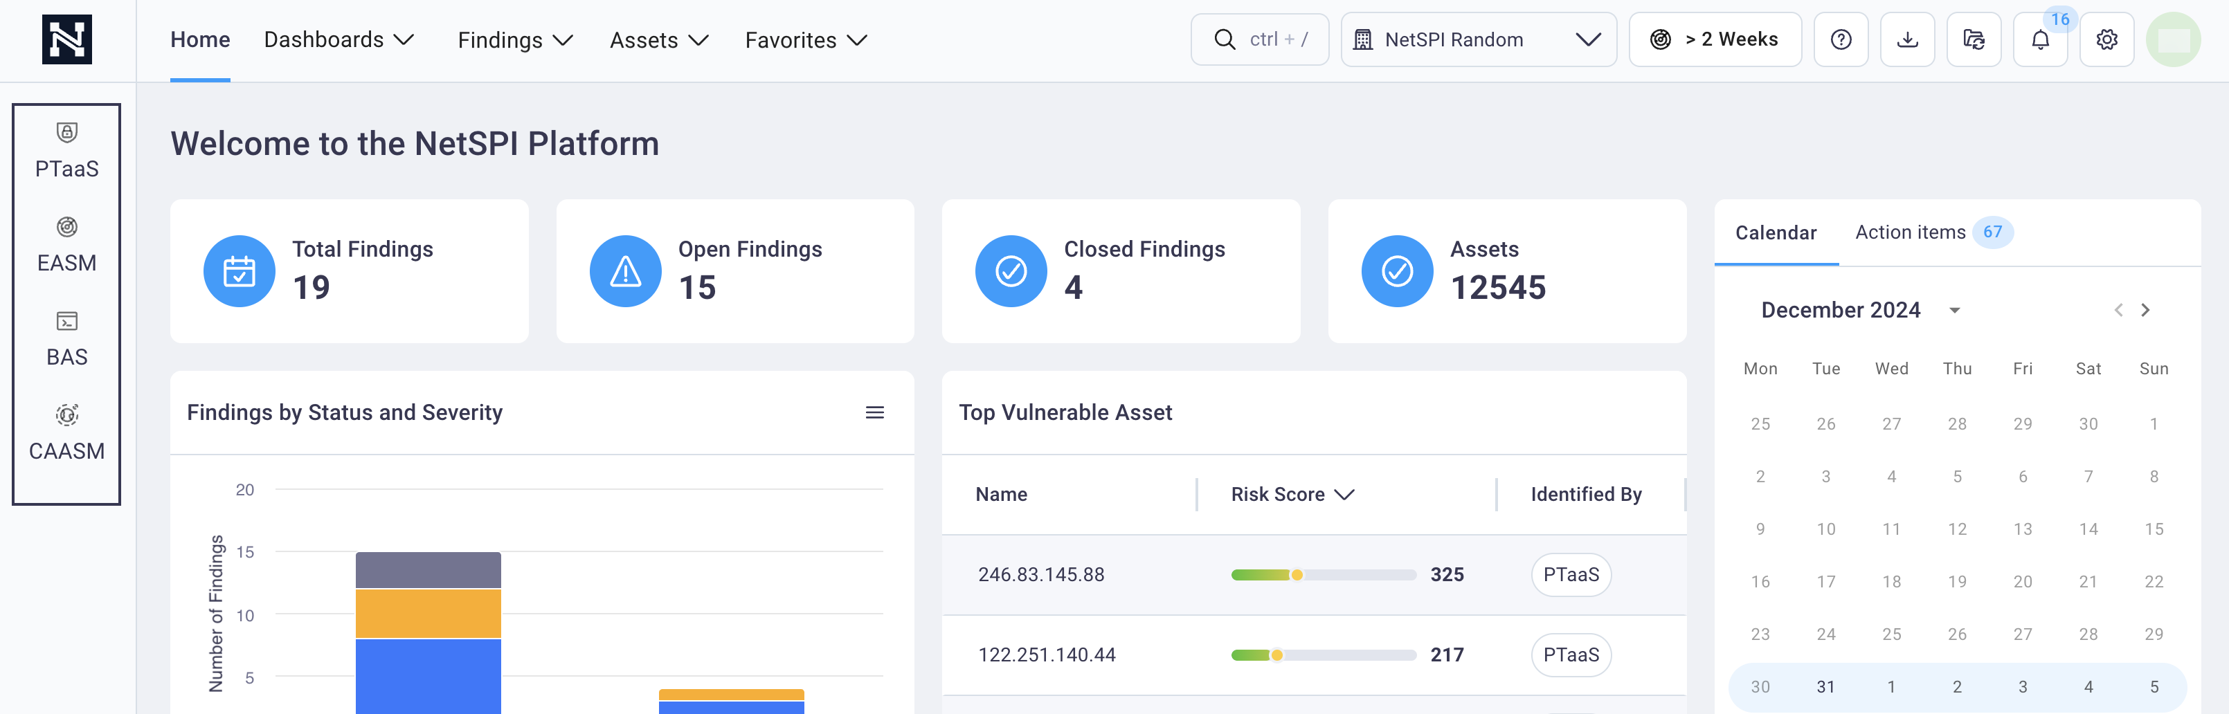Viewport: 2229px width, 714px height.
Task: Switch to the Calendar tab
Action: (x=1776, y=232)
